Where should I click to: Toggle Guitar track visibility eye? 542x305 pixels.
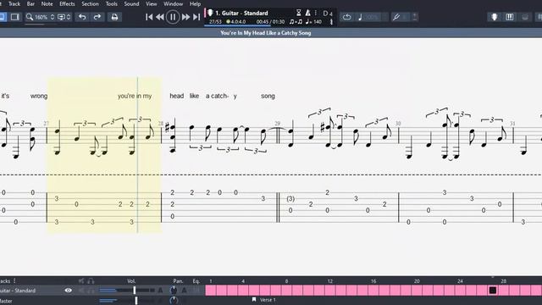68,291
